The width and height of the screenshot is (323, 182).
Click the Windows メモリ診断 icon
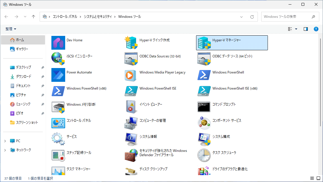(x=58, y=107)
